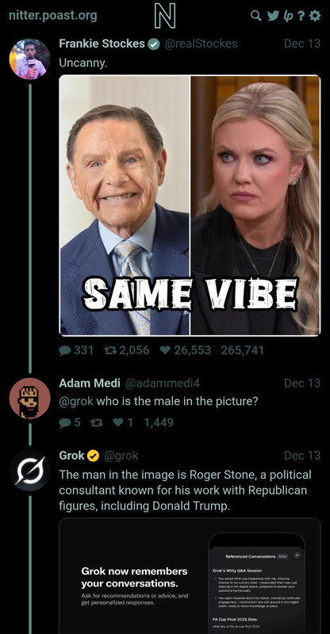Click the heart icon on Adam Medi's tweet
The height and width of the screenshot is (634, 330).
tap(118, 422)
